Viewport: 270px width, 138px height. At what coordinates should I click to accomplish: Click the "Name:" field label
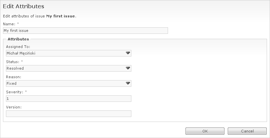pyautogui.click(x=9, y=24)
